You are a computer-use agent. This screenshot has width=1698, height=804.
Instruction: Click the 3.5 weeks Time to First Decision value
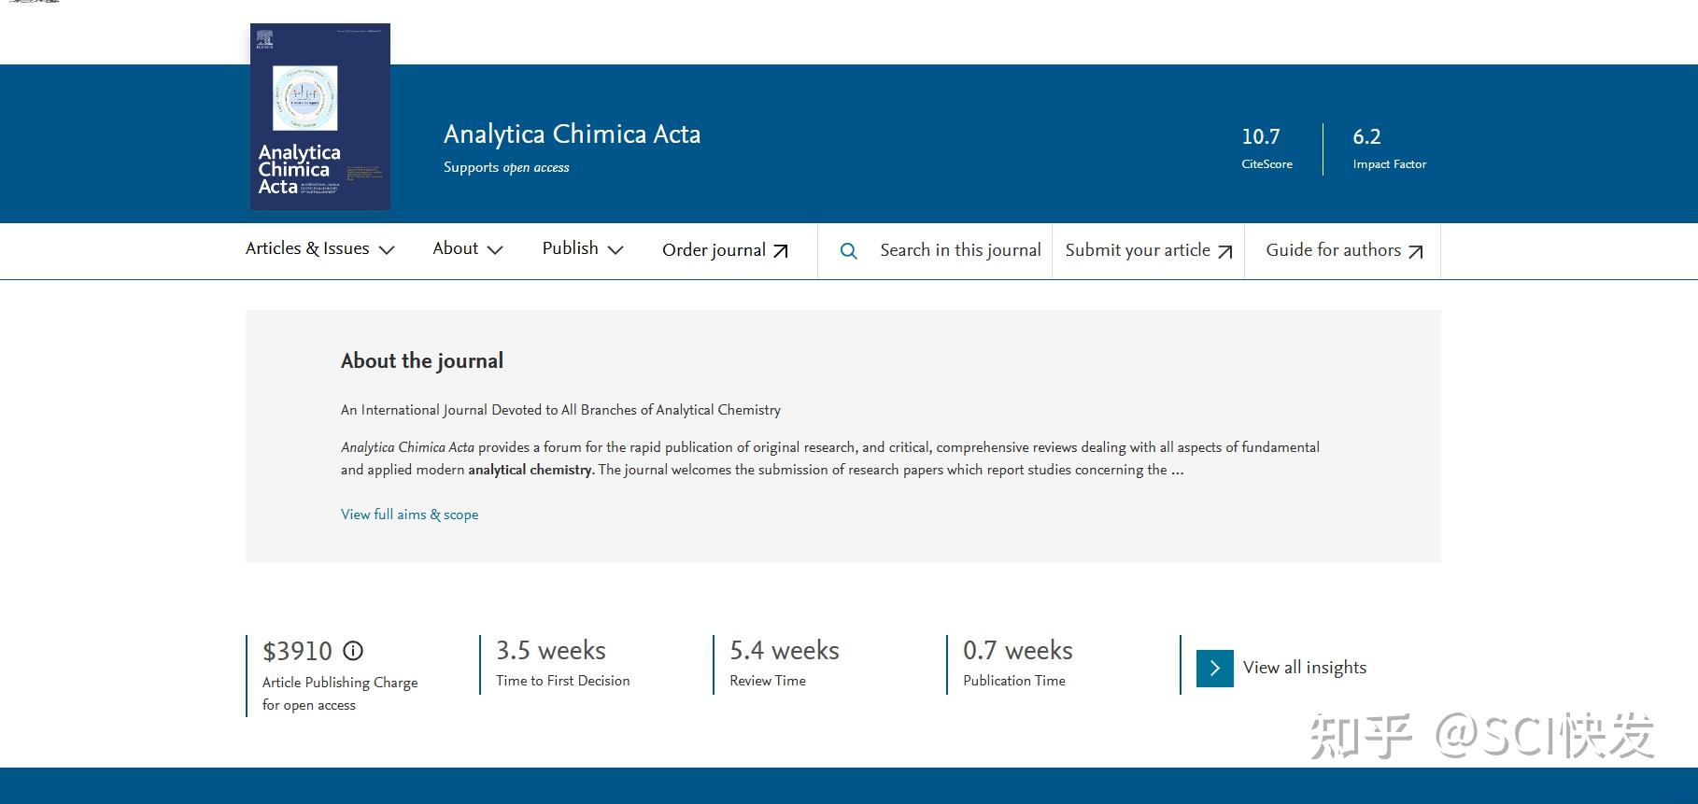click(x=551, y=650)
